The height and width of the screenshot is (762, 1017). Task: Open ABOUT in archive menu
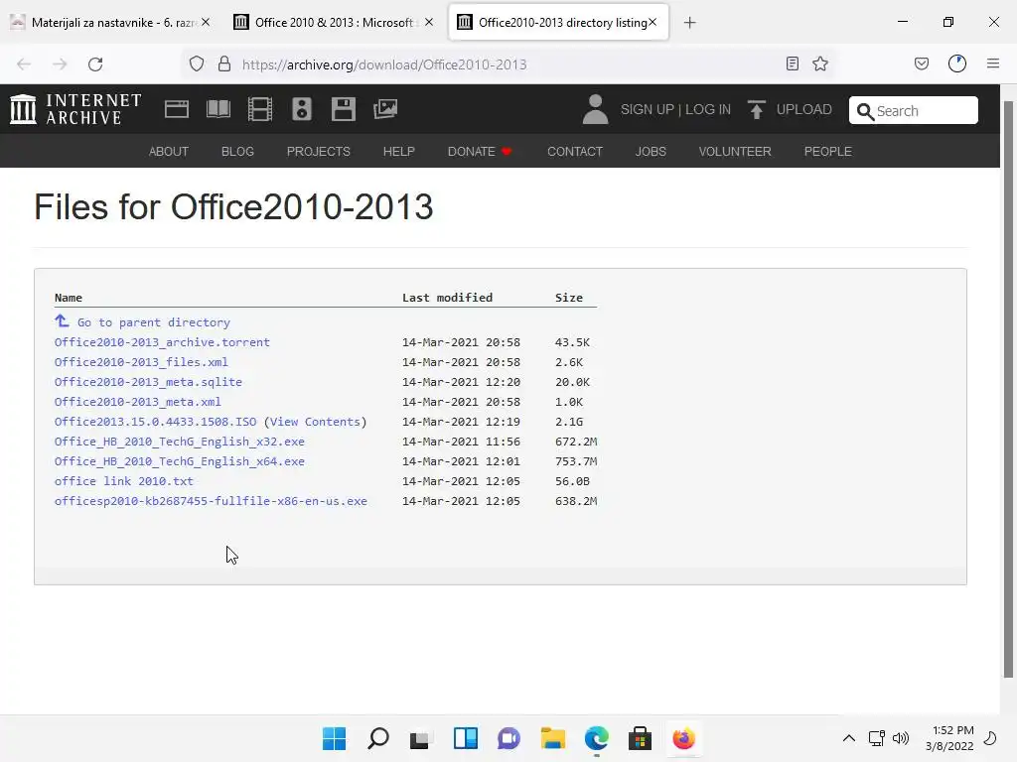[169, 152]
